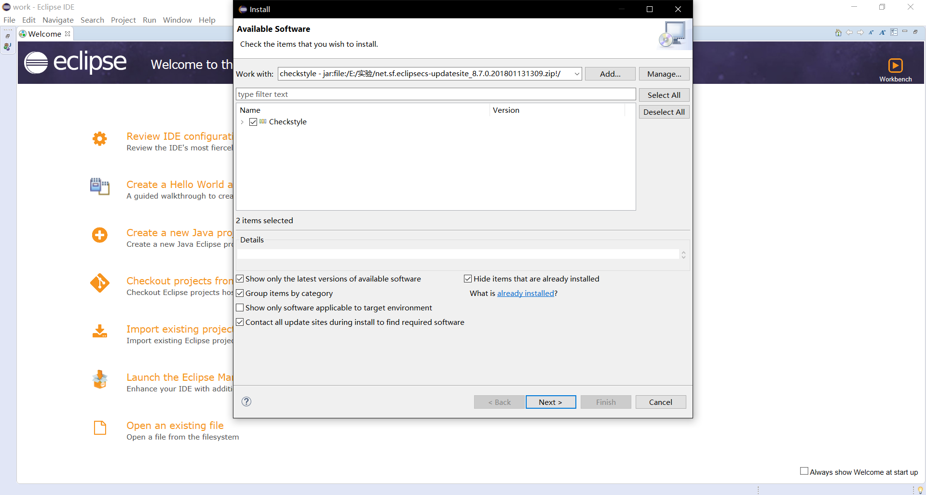Click the Navigate Back arrow in Welcome toolbar
The height and width of the screenshot is (495, 926).
click(849, 33)
